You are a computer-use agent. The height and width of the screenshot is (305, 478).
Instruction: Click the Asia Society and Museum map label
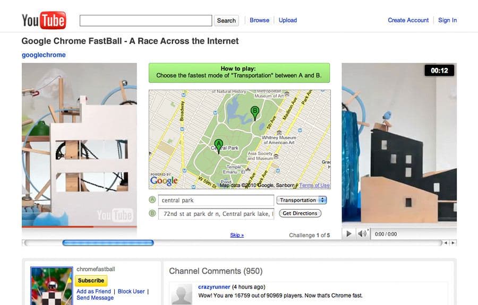(260, 156)
